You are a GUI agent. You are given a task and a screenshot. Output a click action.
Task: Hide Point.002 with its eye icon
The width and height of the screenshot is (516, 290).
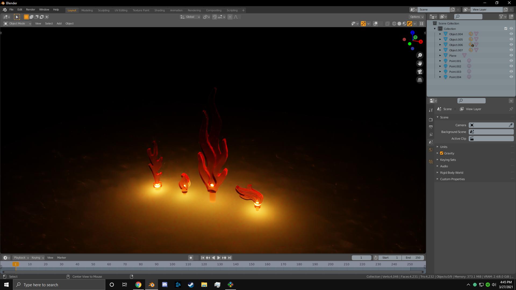click(x=511, y=66)
